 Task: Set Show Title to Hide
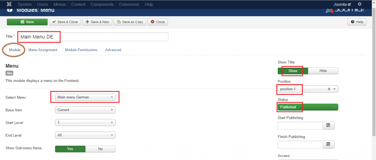coord(323,71)
